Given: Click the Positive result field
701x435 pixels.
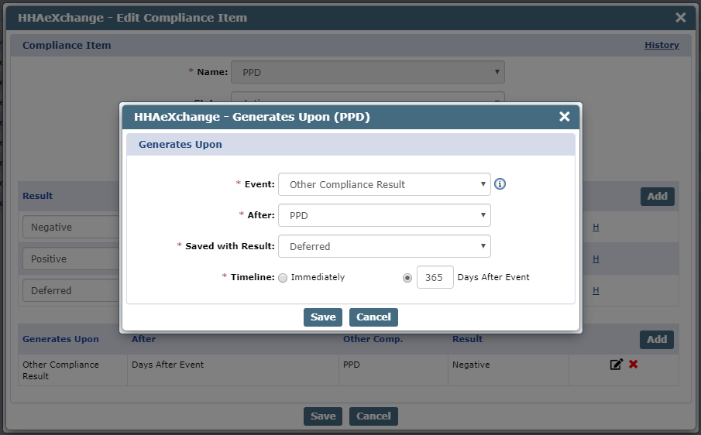Looking at the screenshot, I should [71, 259].
